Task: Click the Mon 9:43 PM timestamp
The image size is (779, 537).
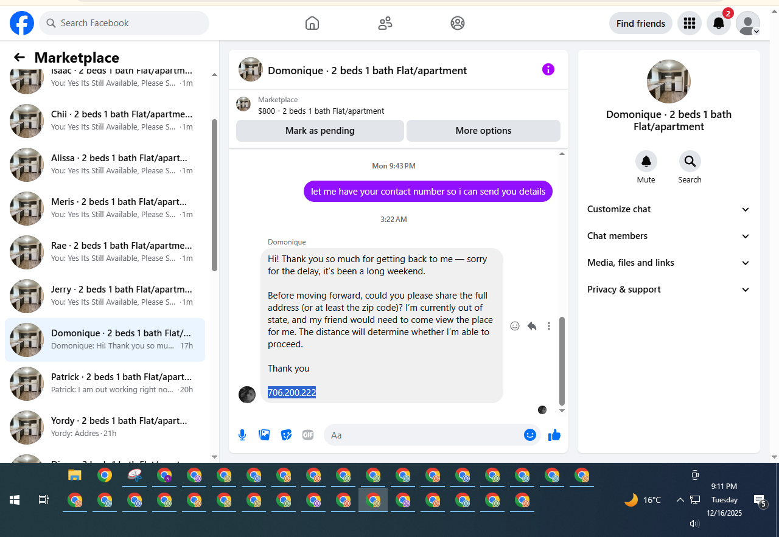Action: tap(394, 165)
